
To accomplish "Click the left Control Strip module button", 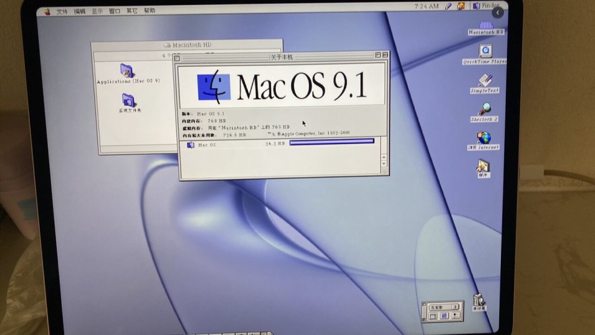I will tap(433, 316).
